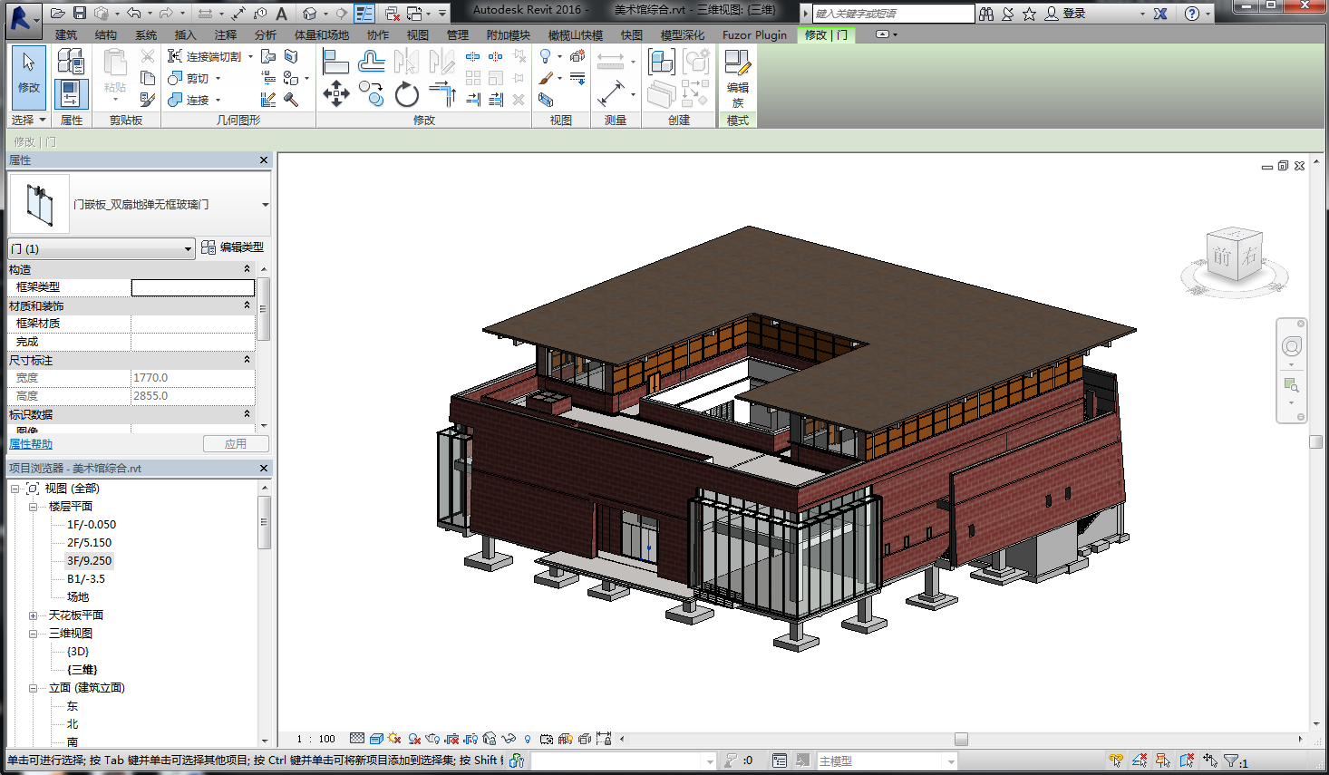The width and height of the screenshot is (1329, 775).
Task: Click the Default 3D view house icon
Action: [x=310, y=13]
